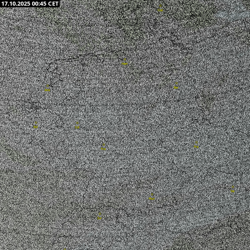Screen dimensions: 250x250
Task: Click the yellow Berlin text label
Action: [x=176, y=87]
